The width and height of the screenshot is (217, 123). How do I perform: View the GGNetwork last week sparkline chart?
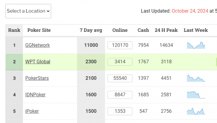click(x=196, y=45)
